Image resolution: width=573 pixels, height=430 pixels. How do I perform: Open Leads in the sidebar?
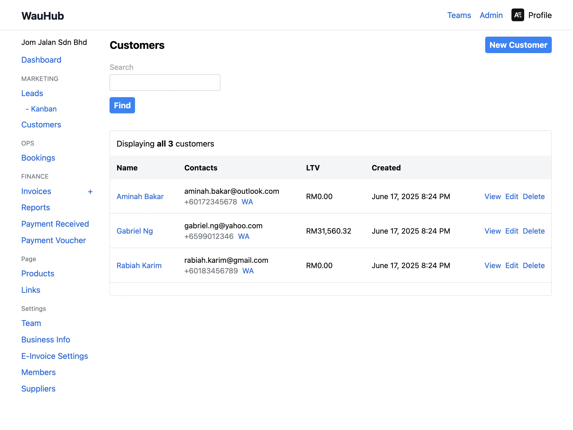coord(32,93)
